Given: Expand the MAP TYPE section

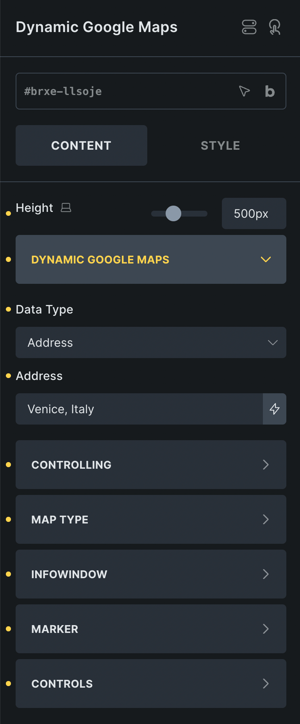Looking at the screenshot, I should click(x=151, y=519).
